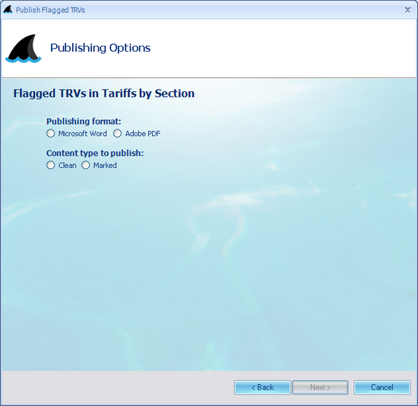Click the Clean option text
Viewport: 418px width, 406px height.
click(x=67, y=166)
